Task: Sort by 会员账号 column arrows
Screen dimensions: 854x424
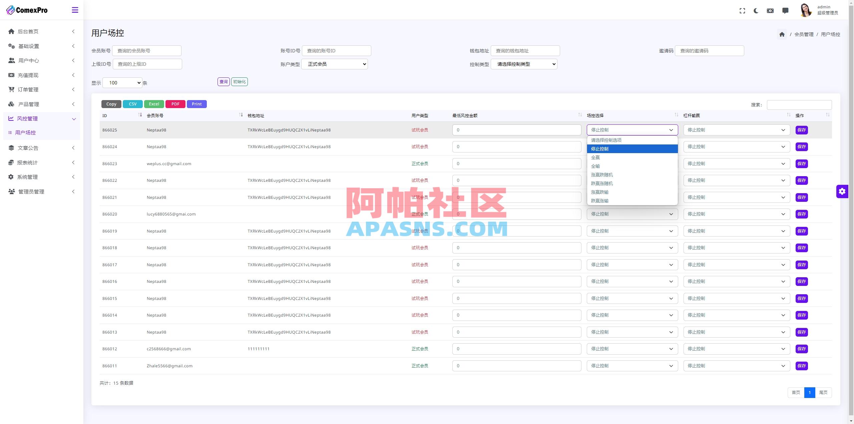Action: pos(241,115)
